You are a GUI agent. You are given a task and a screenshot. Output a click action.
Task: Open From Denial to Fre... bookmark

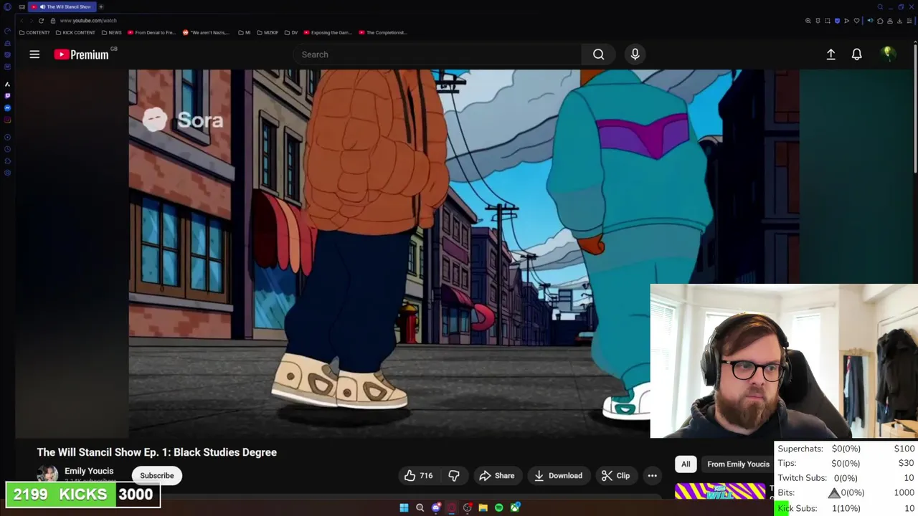[x=151, y=32]
